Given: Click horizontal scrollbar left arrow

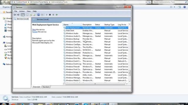Looking at the screenshot, I should [64, 84].
